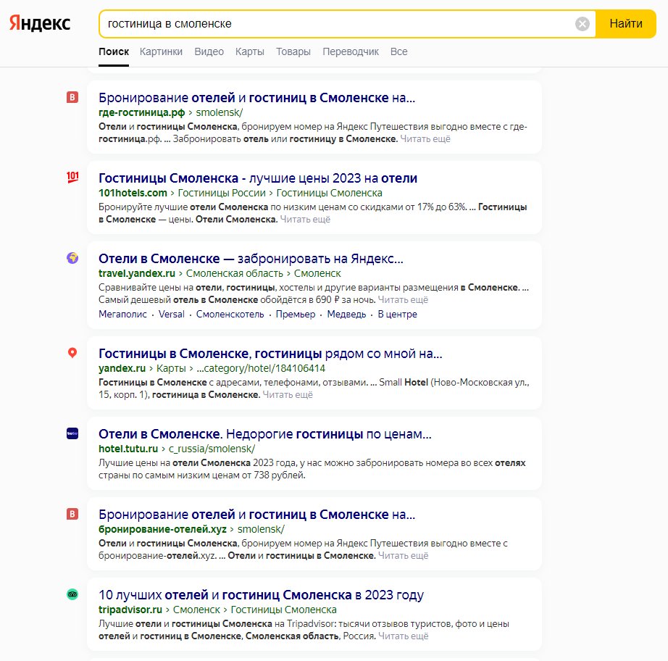Click the red map pin favicon
668x661 pixels.
click(x=72, y=353)
